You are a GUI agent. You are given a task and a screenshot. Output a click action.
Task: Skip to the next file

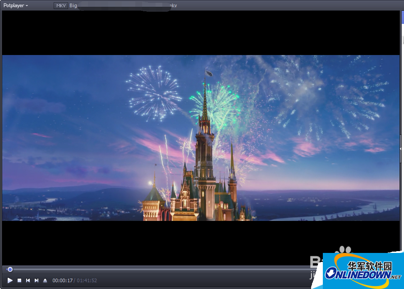click(37, 280)
